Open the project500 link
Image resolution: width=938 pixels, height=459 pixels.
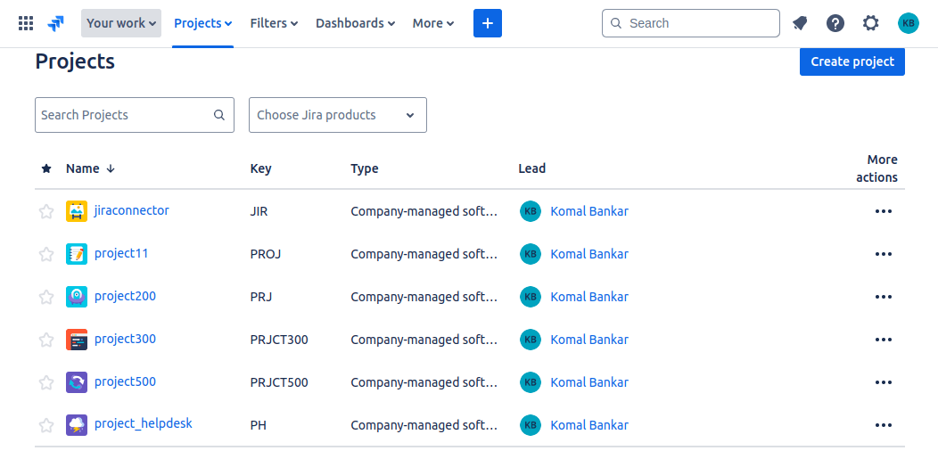pyautogui.click(x=125, y=381)
